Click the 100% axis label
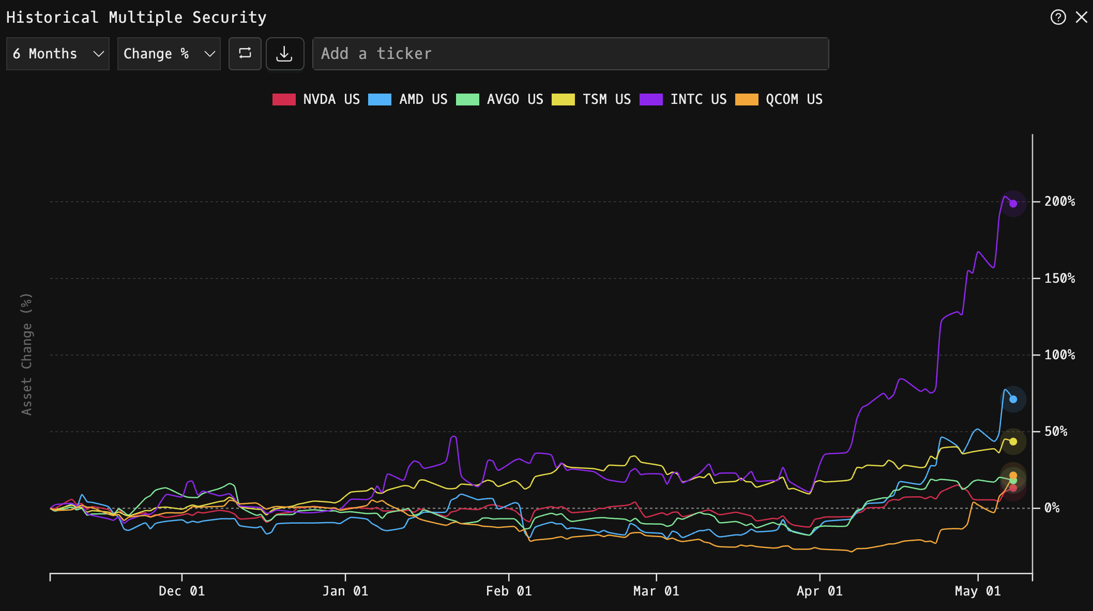The height and width of the screenshot is (611, 1093). (x=1059, y=355)
